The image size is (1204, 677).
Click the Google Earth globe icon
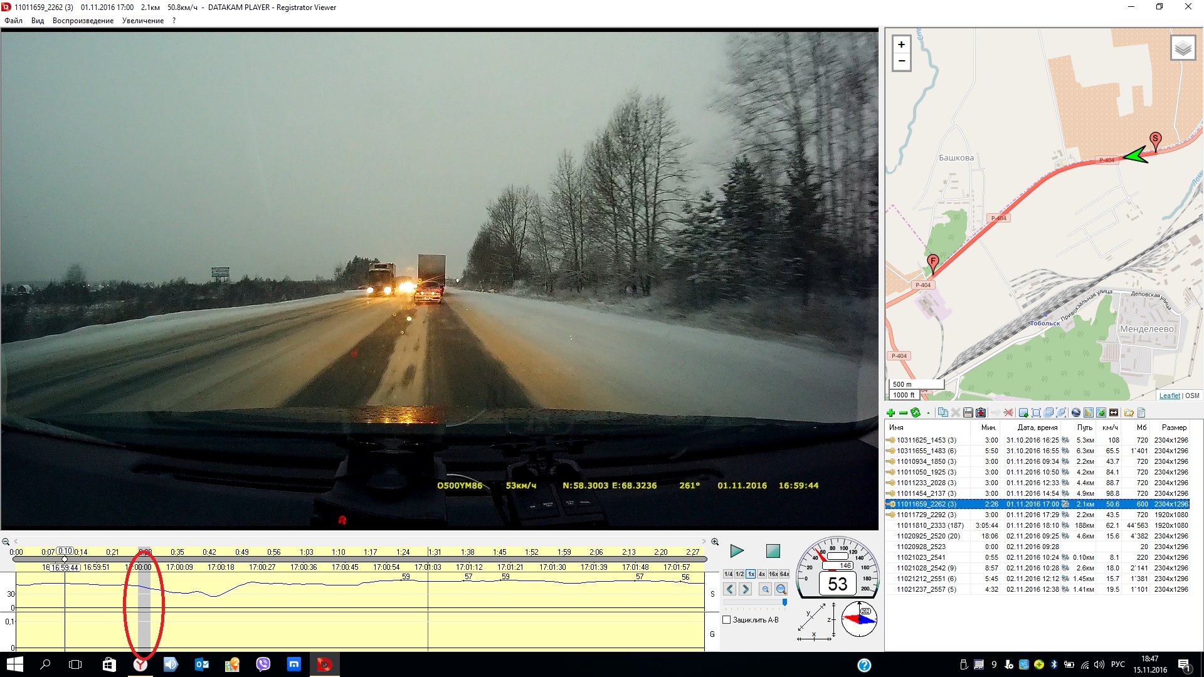1076,412
